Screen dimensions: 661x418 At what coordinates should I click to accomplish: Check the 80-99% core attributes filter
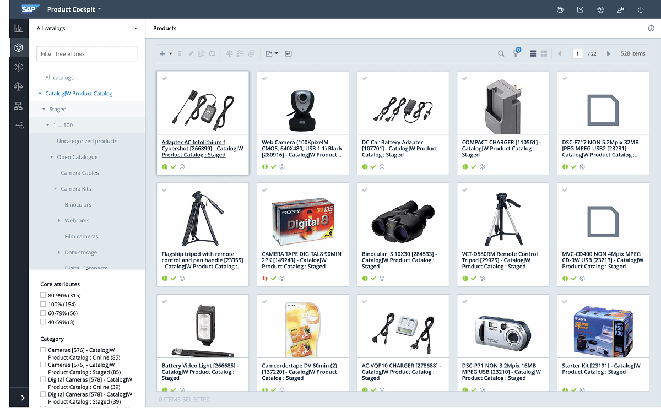[x=43, y=296]
